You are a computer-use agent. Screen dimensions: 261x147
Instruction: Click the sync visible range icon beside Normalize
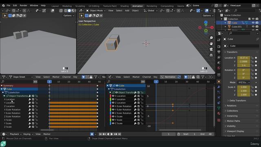click(179, 77)
